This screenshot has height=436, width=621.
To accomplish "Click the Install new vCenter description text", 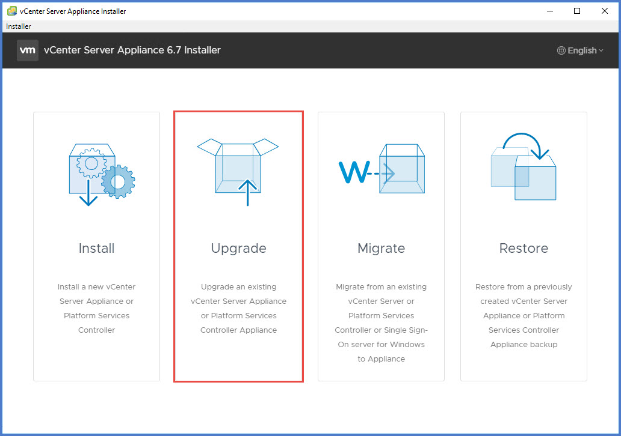I will pos(96,309).
